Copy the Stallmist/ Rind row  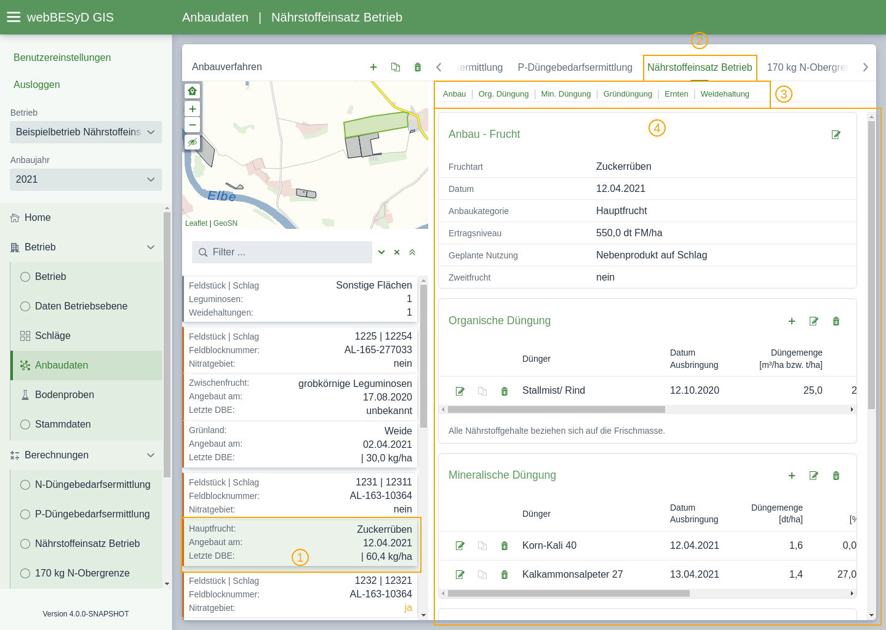pyautogui.click(x=482, y=391)
